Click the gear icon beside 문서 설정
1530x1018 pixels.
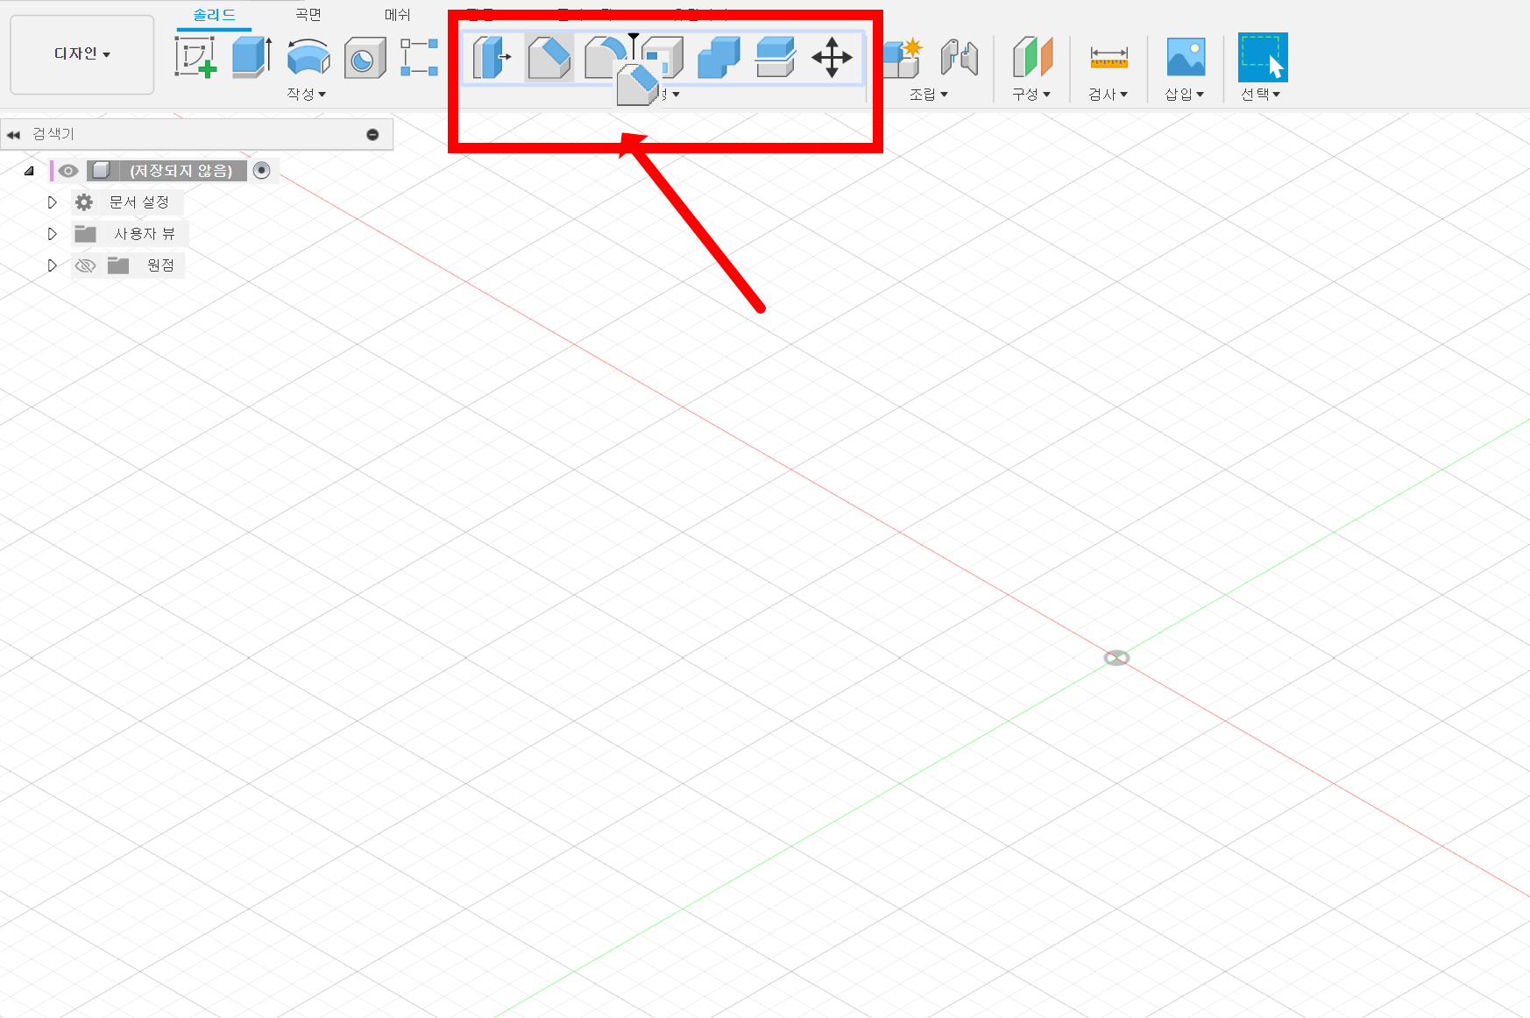[x=84, y=202]
